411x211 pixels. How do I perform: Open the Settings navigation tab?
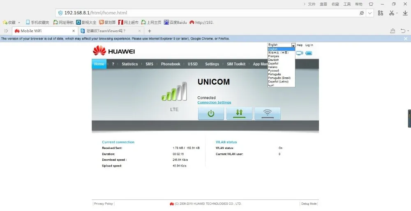click(212, 64)
